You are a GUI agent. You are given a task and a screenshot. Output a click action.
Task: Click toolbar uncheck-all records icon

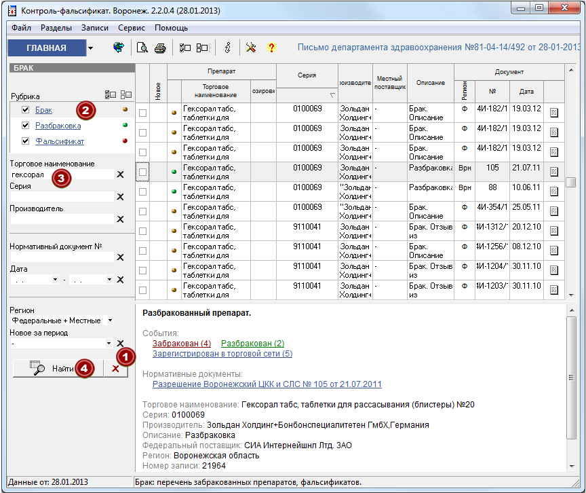point(203,48)
